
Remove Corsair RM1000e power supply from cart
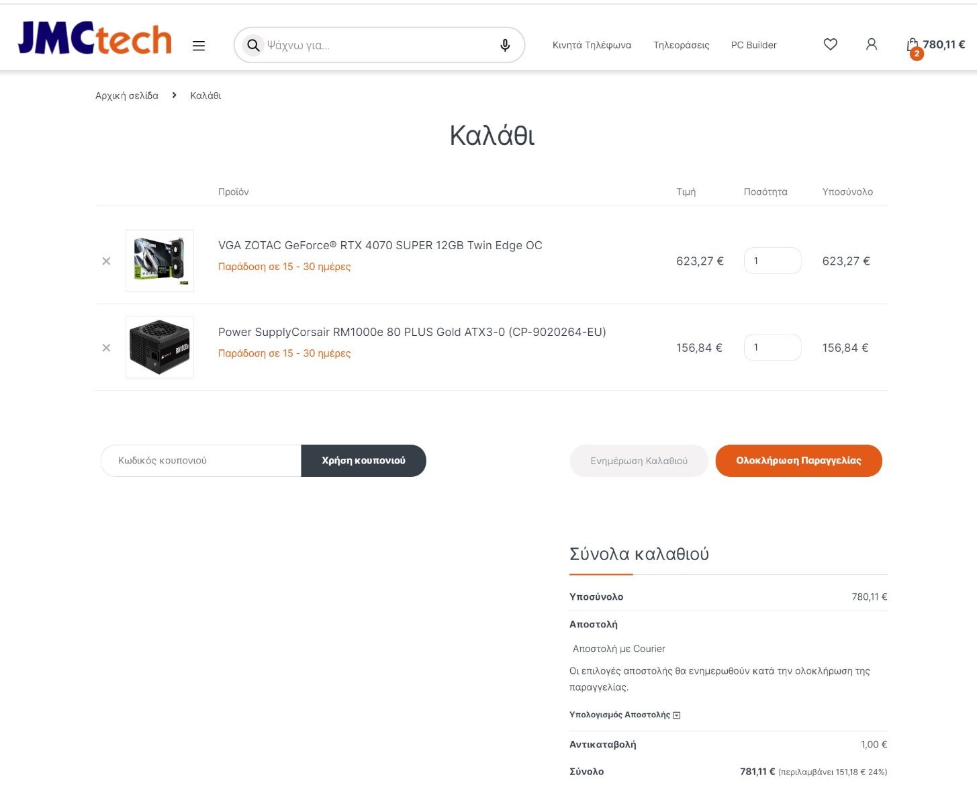[106, 348]
